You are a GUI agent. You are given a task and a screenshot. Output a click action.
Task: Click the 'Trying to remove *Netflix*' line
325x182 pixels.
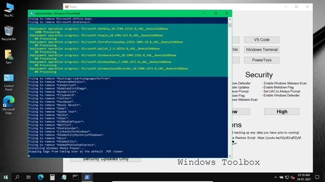[50, 125]
